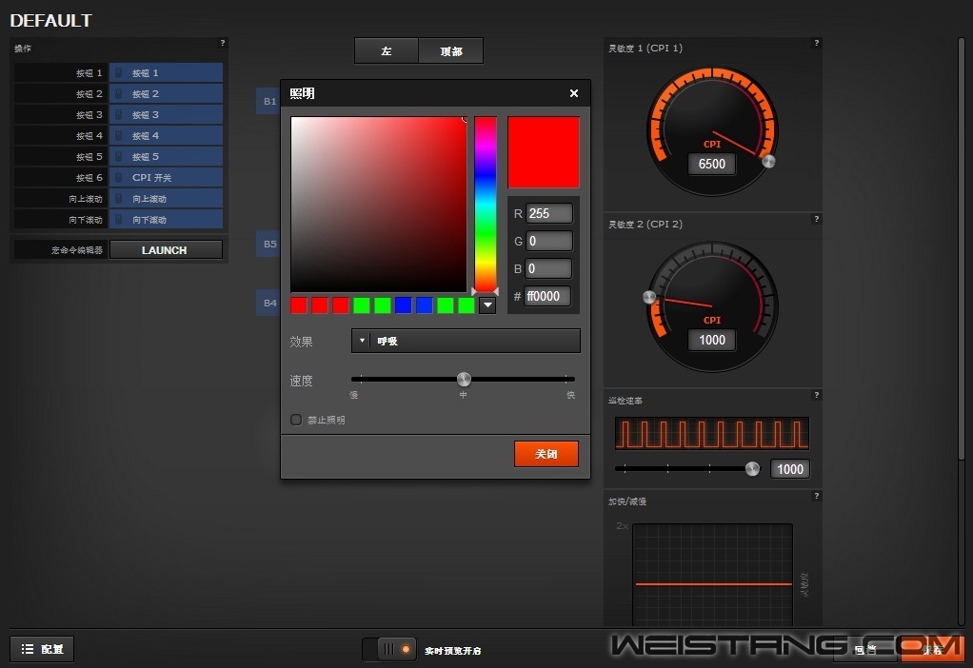
Task: Open help for the 操作 panel
Action: coord(222,43)
